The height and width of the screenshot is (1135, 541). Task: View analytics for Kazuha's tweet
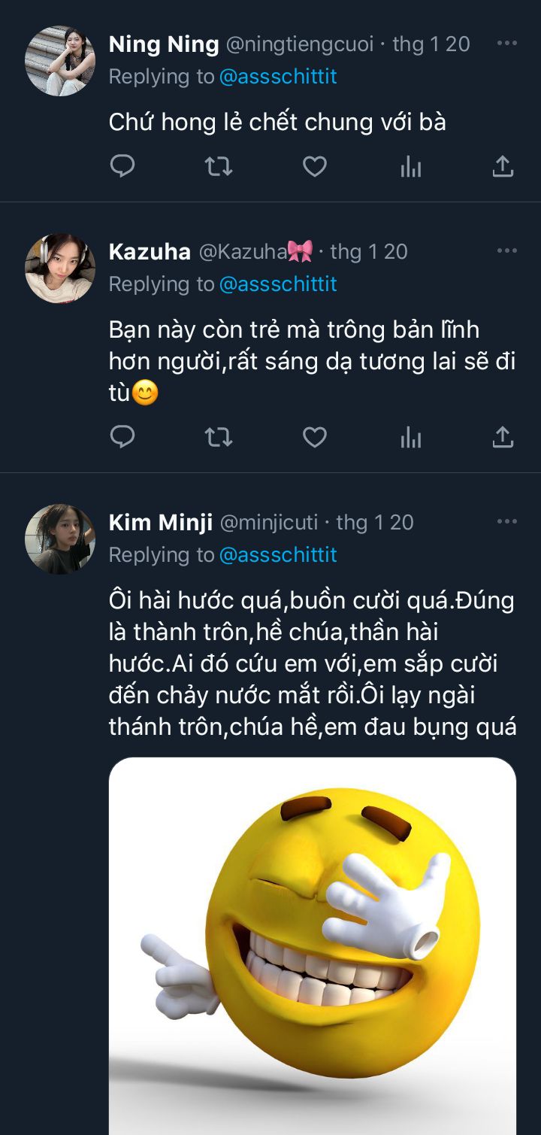tap(410, 437)
